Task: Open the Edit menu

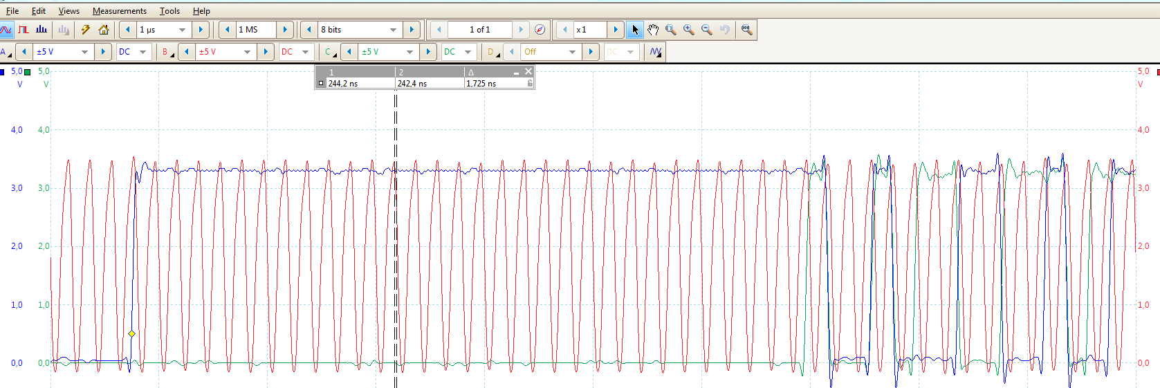Action: coord(39,10)
